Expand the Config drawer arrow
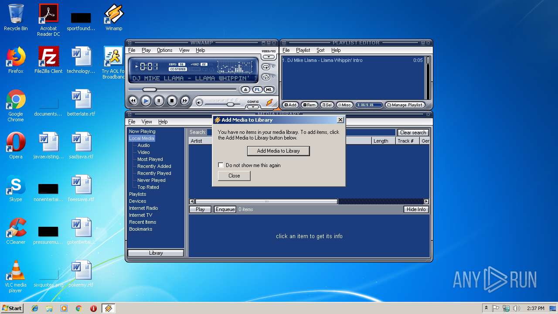Screen dimensions: 558x314 [x=253, y=107]
